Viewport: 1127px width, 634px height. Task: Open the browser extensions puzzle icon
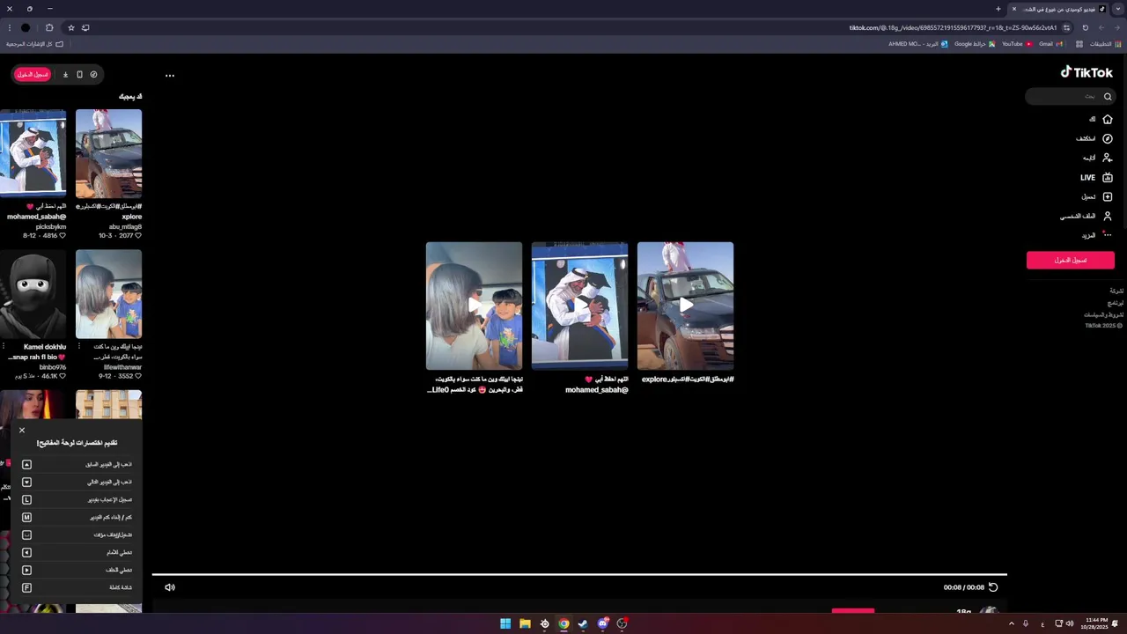pyautogui.click(x=49, y=27)
